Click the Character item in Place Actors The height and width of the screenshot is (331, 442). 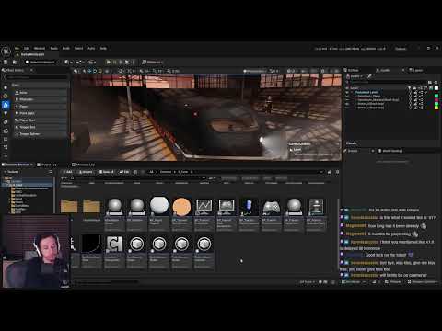point(40,99)
